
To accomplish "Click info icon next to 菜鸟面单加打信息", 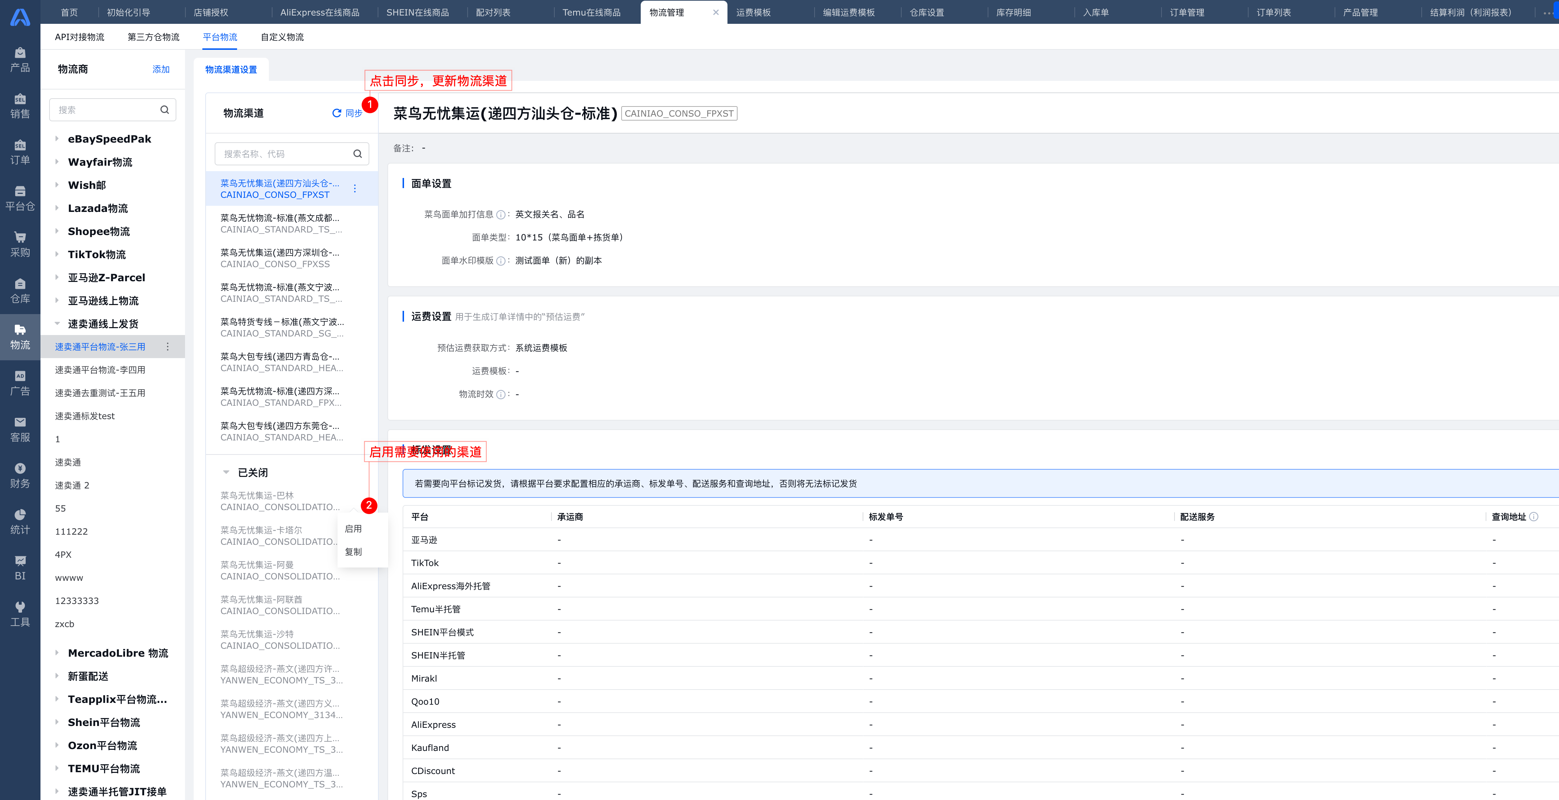I will (x=501, y=215).
